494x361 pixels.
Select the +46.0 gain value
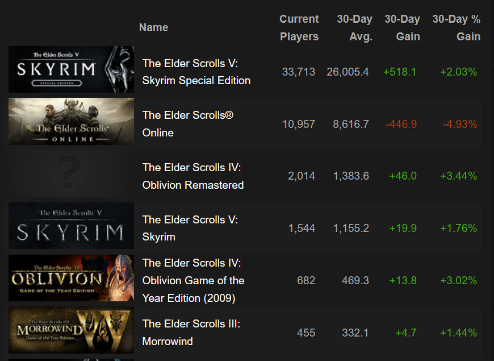point(403,176)
